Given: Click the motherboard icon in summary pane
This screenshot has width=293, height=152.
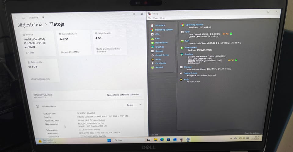Looking at the screenshot, I should click(182, 48).
